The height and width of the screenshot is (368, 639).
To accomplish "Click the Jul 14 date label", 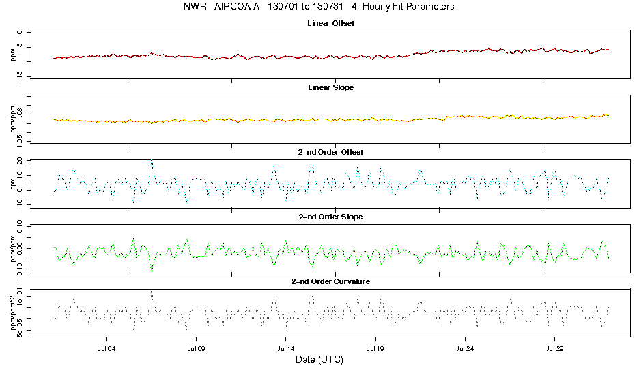I will click(x=285, y=348).
